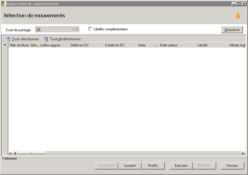This screenshot has height=175, width=248.
Task: Deselect all movements with Tout désélectionner
Action: pos(62,39)
